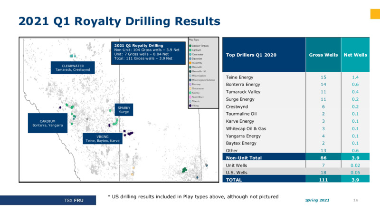This screenshot has width=380, height=214.
Task: Click Teine Energy gross wells value 15
Action: (x=323, y=77)
